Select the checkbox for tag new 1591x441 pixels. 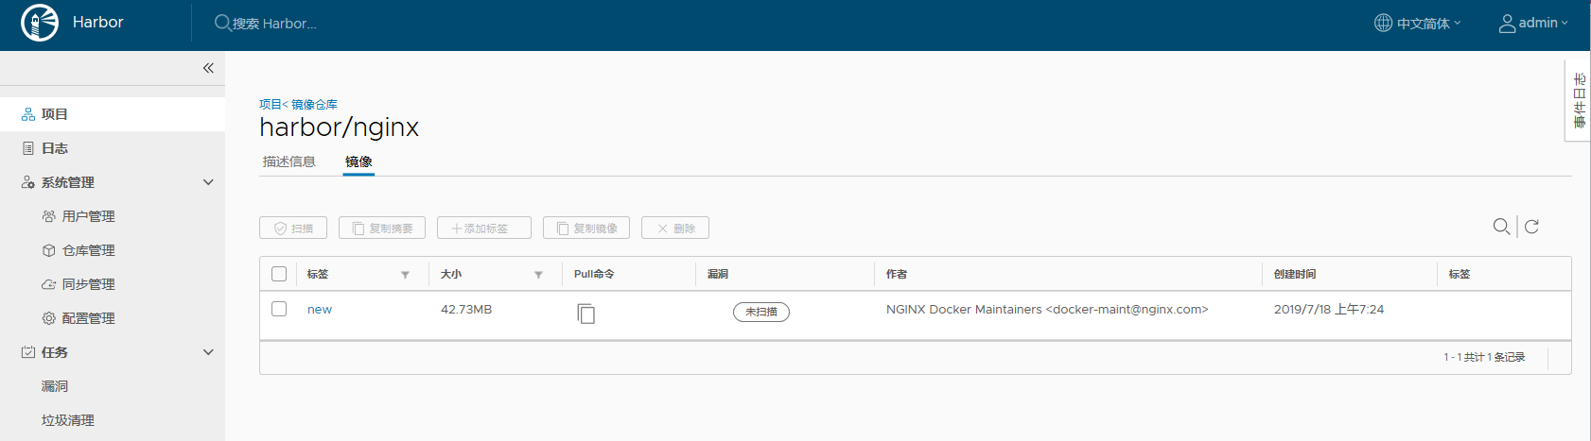coord(279,309)
